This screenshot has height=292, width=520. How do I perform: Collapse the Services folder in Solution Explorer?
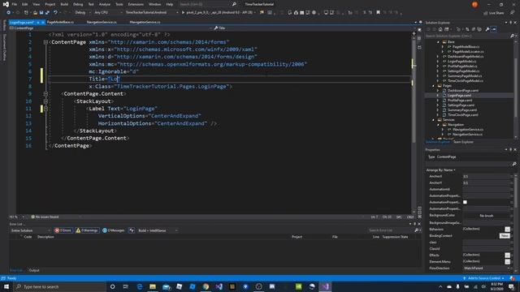433,120
